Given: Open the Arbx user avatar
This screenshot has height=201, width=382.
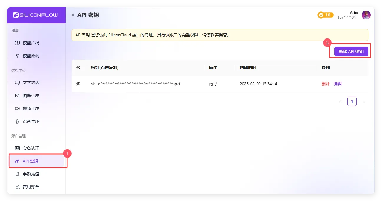Looking at the screenshot, I should pos(366,15).
